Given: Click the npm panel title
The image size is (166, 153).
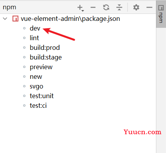Looking at the screenshot, I should point(9,7).
